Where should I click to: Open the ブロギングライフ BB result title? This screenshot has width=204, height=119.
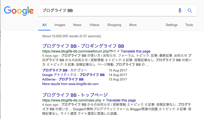pyautogui.click(x=83, y=46)
